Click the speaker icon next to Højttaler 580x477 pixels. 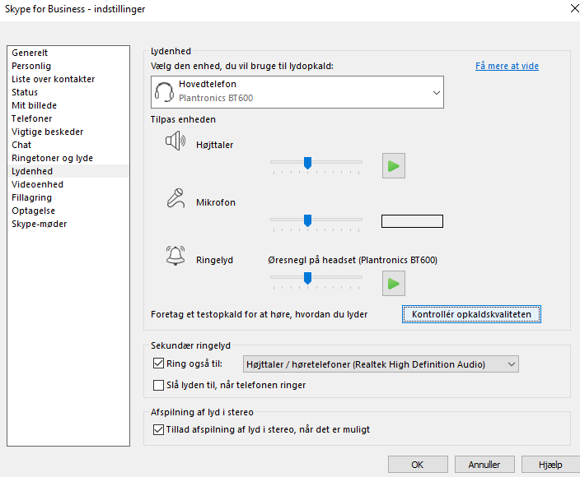(175, 141)
